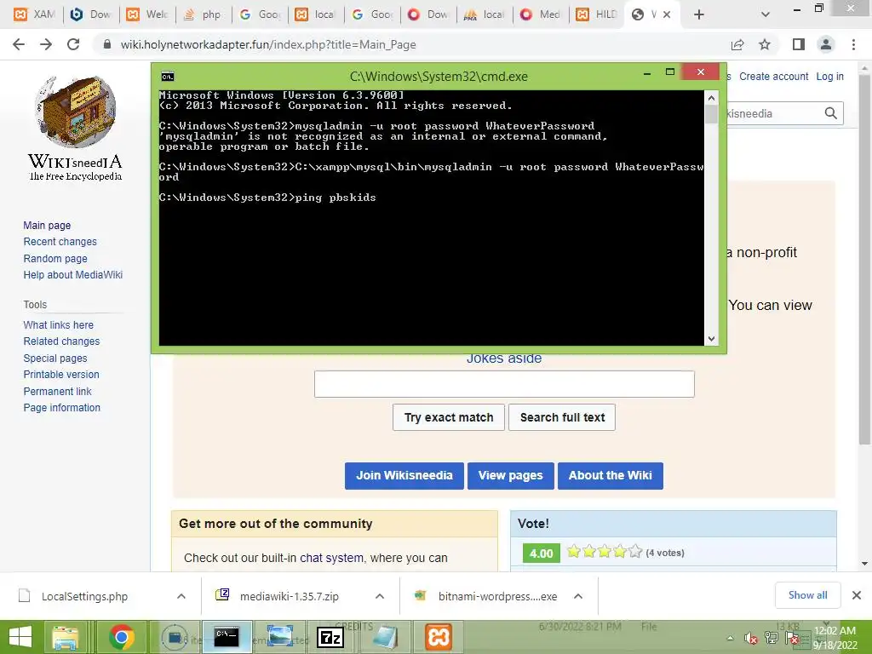Click the Try exact match button

pyautogui.click(x=449, y=417)
